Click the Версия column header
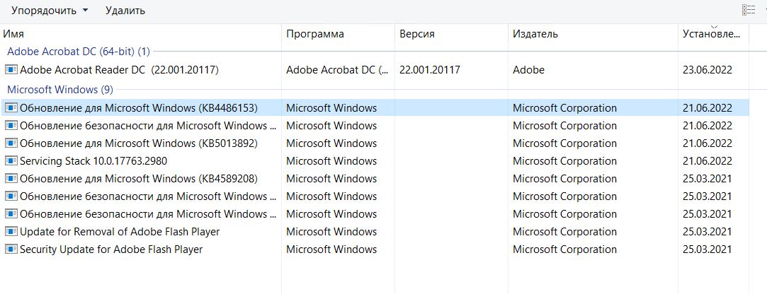 click(450, 34)
